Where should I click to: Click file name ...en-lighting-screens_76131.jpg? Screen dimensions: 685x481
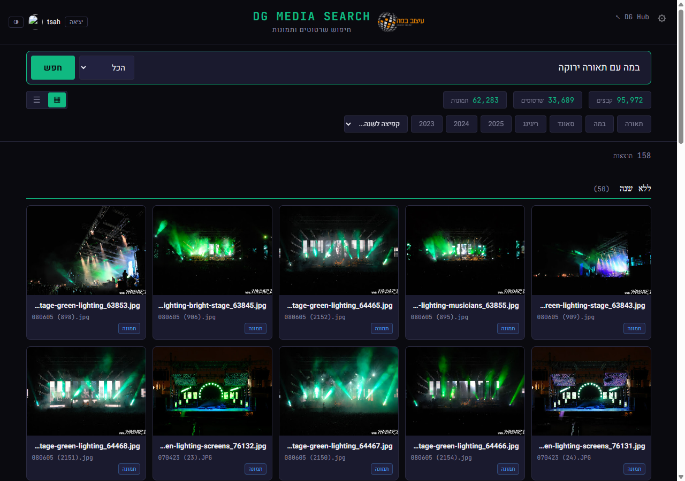click(x=591, y=446)
